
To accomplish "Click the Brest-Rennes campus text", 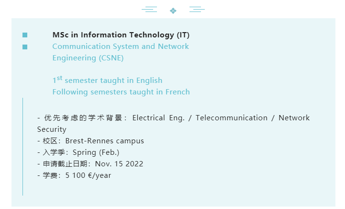I will (105, 141).
